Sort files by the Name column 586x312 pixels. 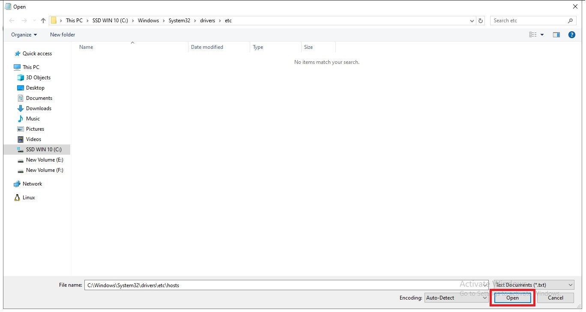(86, 47)
